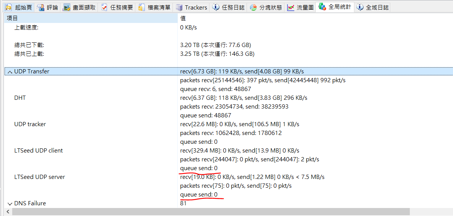Select the LTSeed UDP server row
Viewport: 453px width, 216px height.
(40, 177)
